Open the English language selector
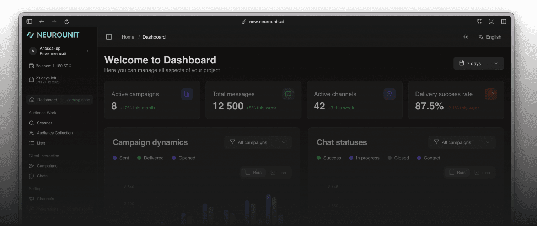Viewport: 537px width, 226px height. [490, 37]
